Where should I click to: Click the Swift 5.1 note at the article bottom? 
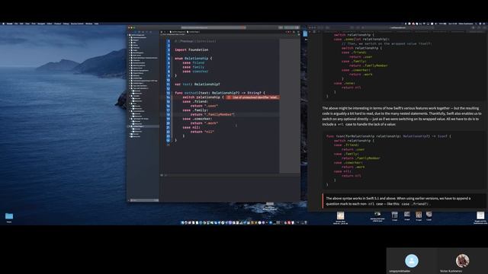403,201
